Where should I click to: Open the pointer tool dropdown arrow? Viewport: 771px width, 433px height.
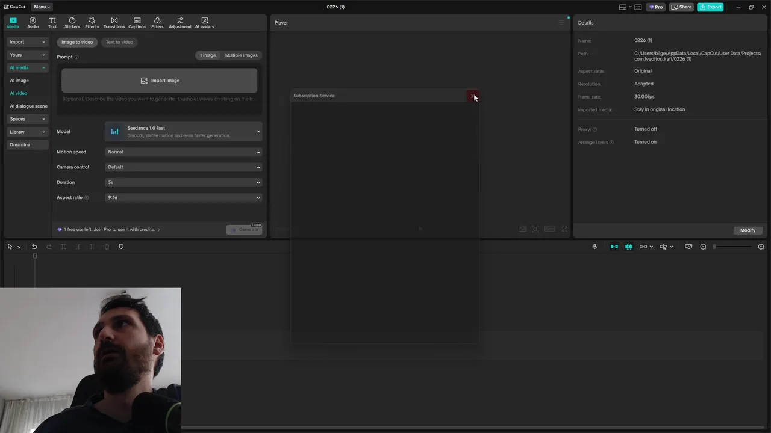pos(19,247)
